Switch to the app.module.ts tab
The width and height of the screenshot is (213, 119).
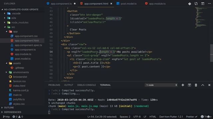click(x=157, y=4)
